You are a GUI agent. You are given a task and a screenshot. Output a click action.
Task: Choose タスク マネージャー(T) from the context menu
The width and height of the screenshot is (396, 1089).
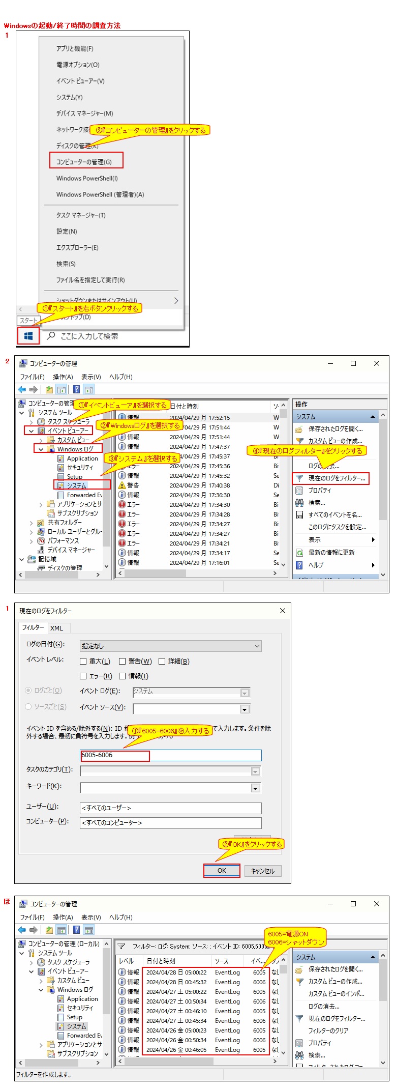81,215
